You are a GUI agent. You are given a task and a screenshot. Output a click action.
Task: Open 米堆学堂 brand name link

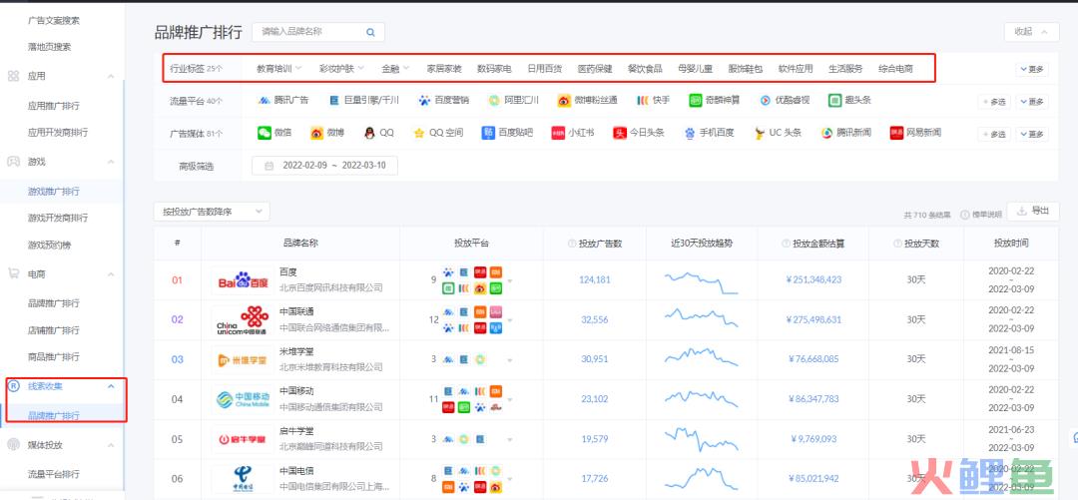click(297, 351)
